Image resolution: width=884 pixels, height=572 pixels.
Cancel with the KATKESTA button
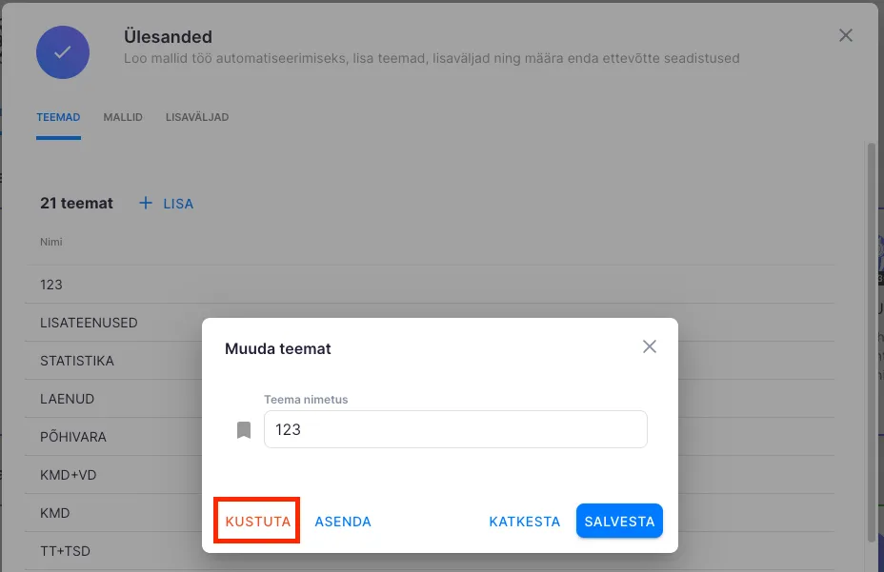pos(524,522)
